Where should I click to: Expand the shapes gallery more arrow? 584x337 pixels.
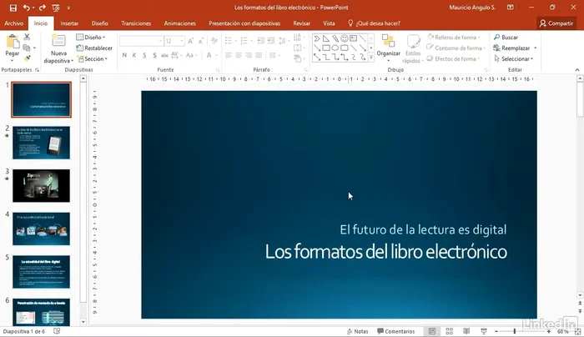371,58
